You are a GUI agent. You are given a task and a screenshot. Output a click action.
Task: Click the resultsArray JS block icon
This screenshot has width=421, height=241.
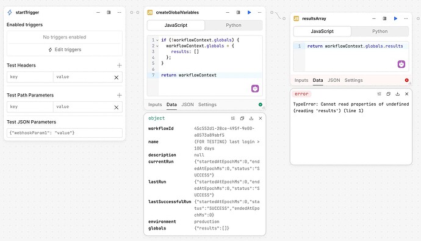(x=296, y=18)
